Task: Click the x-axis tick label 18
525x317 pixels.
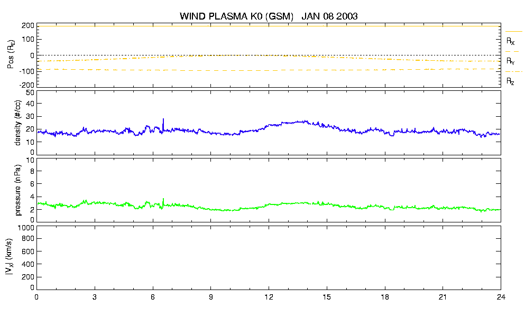Action: coord(385,297)
